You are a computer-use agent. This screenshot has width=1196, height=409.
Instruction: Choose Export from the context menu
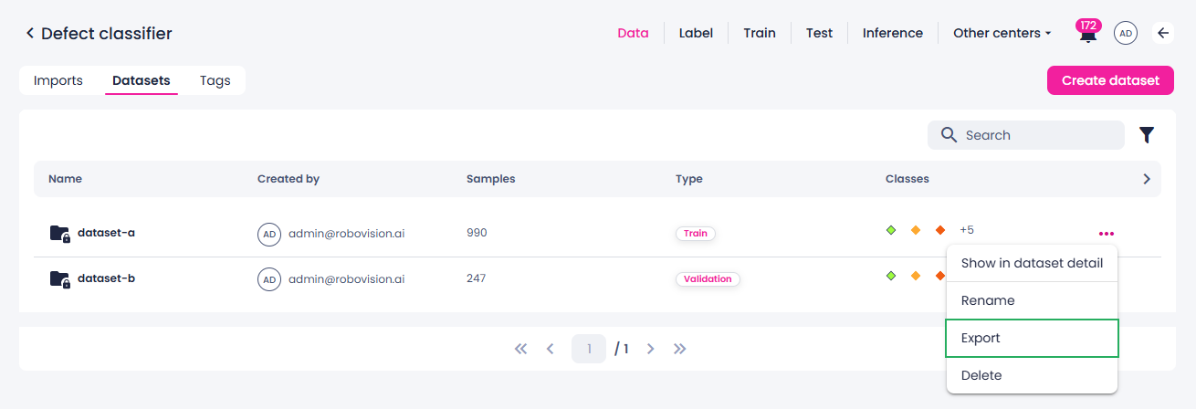click(x=1032, y=338)
